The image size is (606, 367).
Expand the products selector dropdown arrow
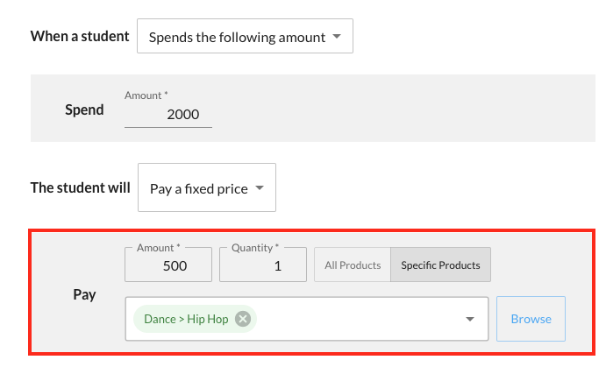coord(469,320)
